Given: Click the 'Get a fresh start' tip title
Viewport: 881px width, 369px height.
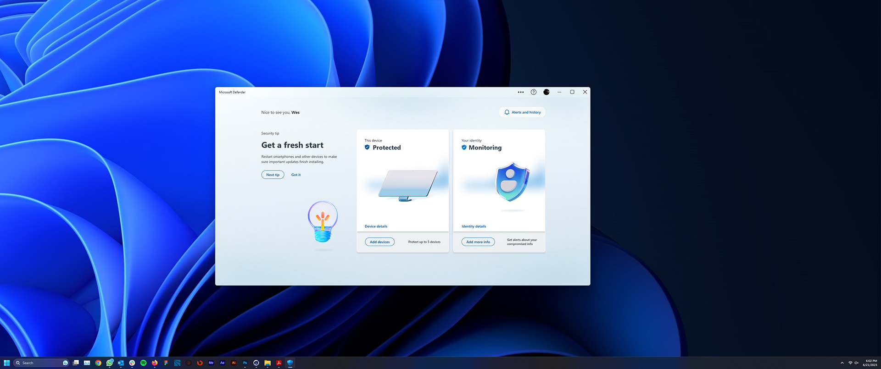Looking at the screenshot, I should 292,145.
